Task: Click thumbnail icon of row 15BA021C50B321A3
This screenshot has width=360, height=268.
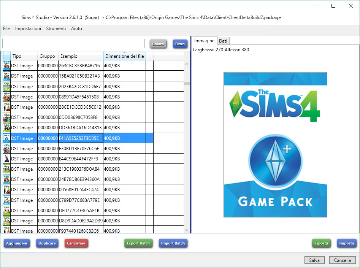Action: [x=6, y=76]
